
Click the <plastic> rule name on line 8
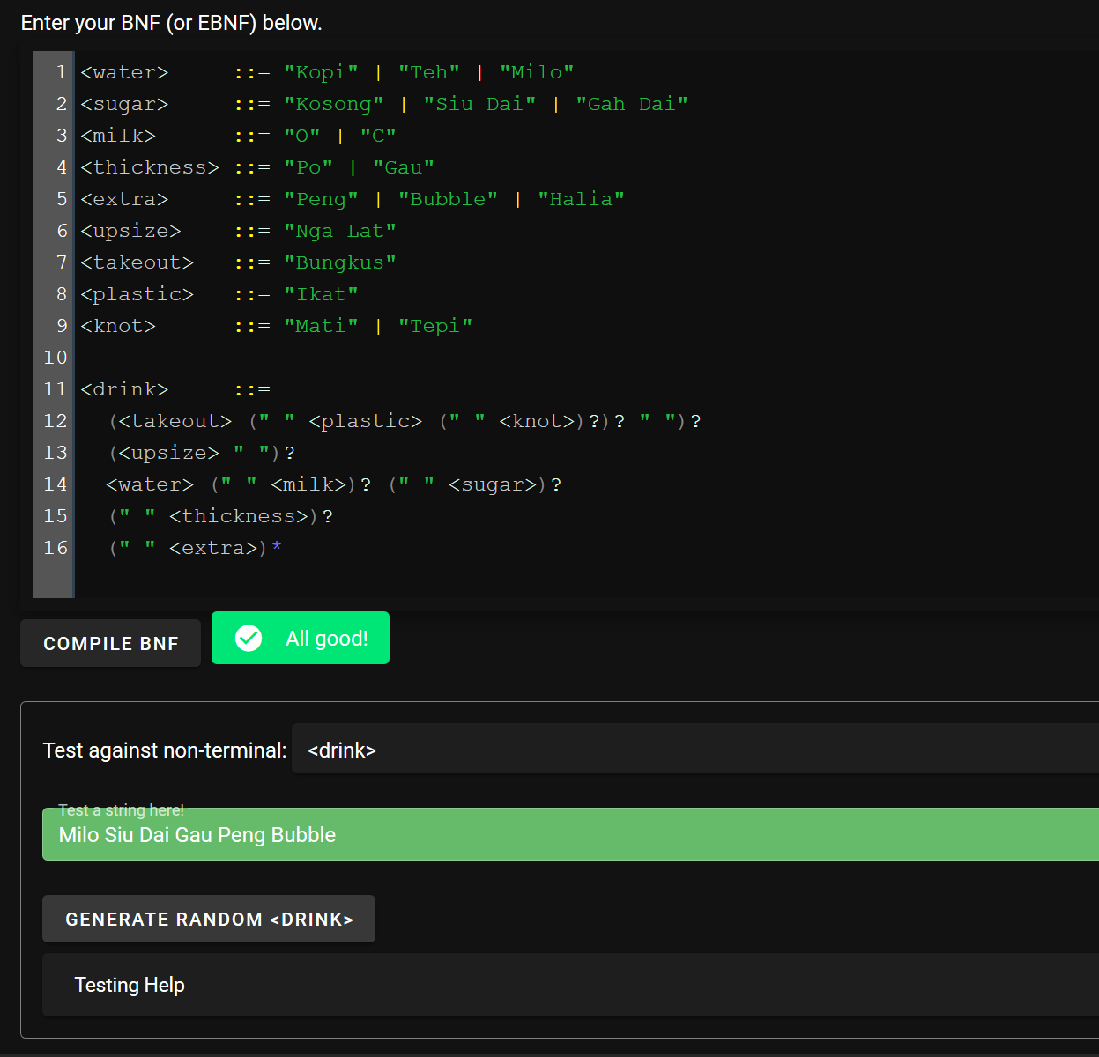(x=137, y=294)
